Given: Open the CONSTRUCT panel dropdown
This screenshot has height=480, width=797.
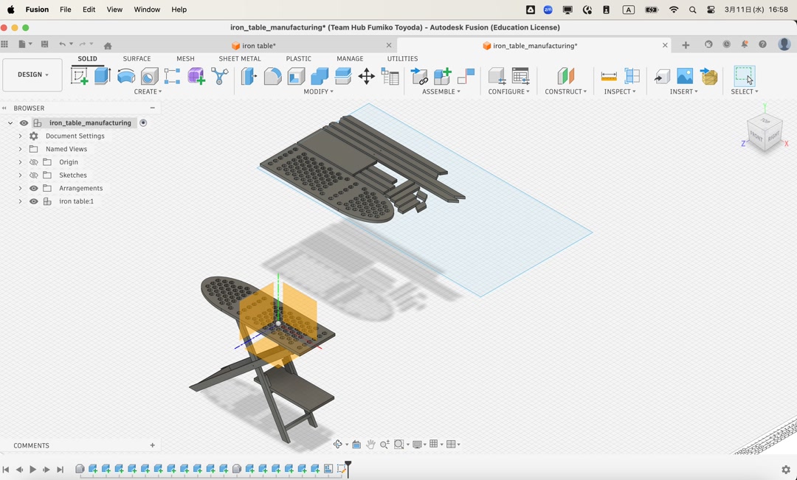Looking at the screenshot, I should [x=566, y=91].
